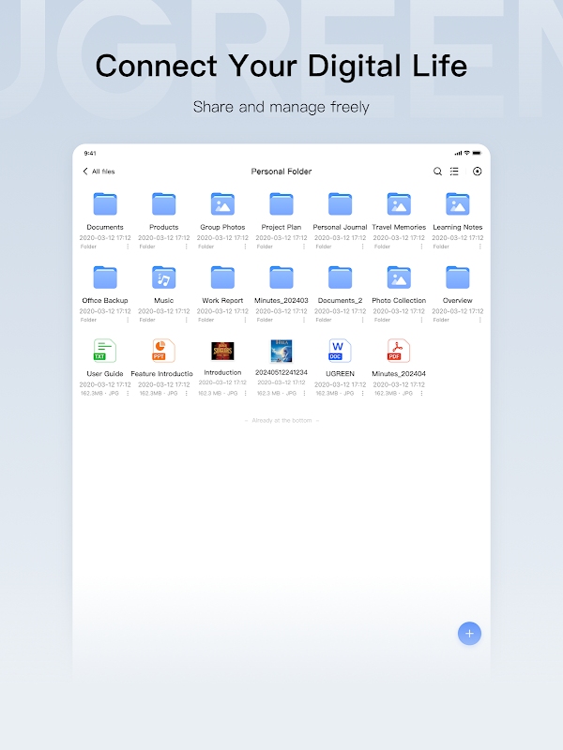Click the Personal Folder title text
Screen dimensions: 563x750
pos(281,172)
